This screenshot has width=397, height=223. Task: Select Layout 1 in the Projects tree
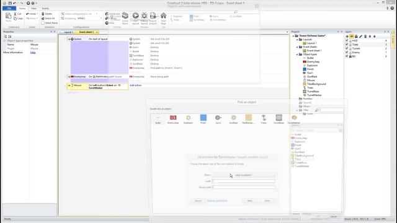tap(311, 43)
